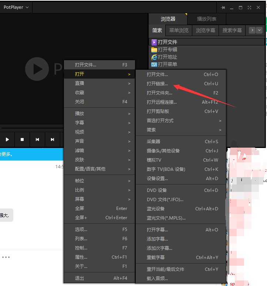Image resolution: width=267 pixels, height=286 pixels.
Task: Expand 简索 entry in open submenu
Action: click(x=181, y=130)
